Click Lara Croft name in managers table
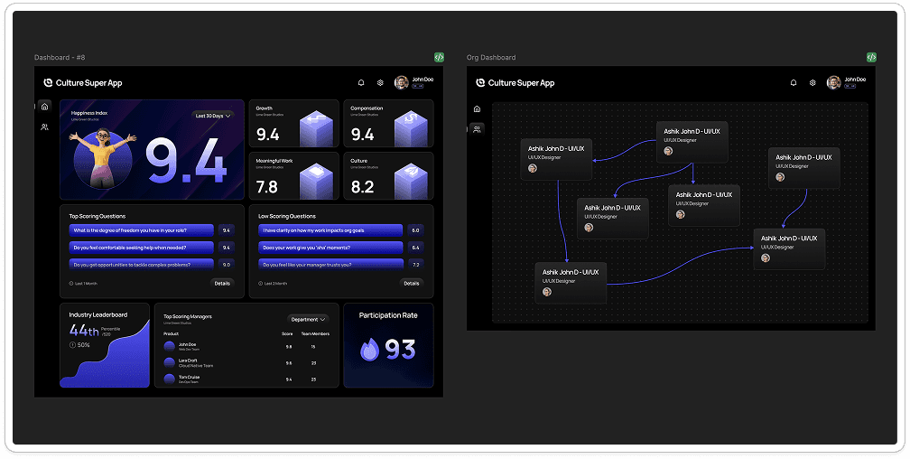This screenshot has height=459, width=910. [188, 361]
